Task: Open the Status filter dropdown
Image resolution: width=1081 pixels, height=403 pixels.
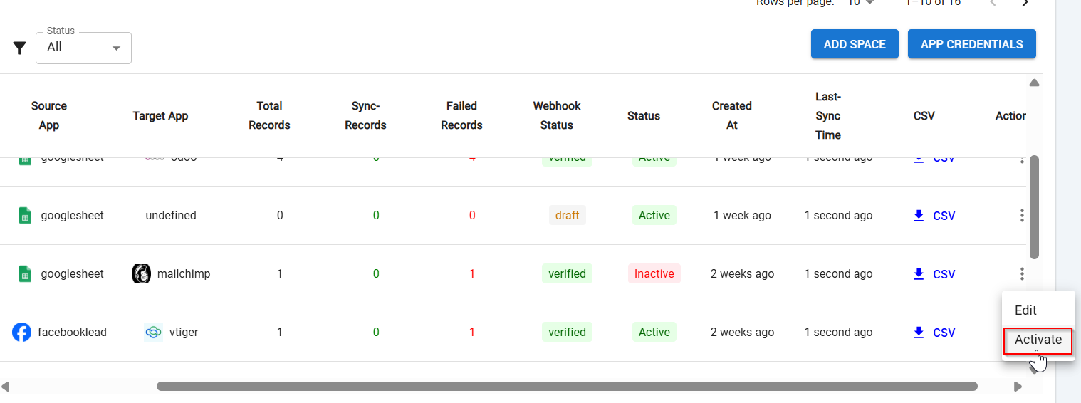Action: [x=83, y=48]
